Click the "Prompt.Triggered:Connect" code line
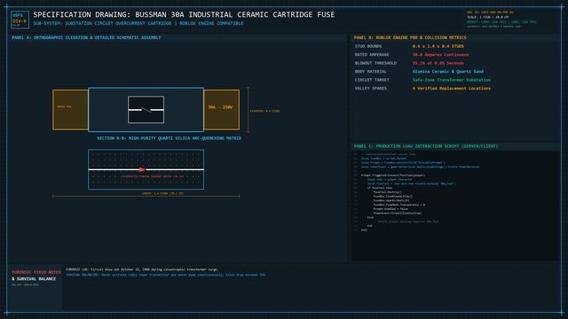This screenshot has height=319, width=568. [x=392, y=175]
